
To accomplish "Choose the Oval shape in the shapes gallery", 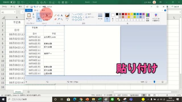I will (x=78, y=14).
